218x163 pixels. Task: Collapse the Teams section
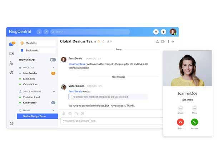click(54, 110)
